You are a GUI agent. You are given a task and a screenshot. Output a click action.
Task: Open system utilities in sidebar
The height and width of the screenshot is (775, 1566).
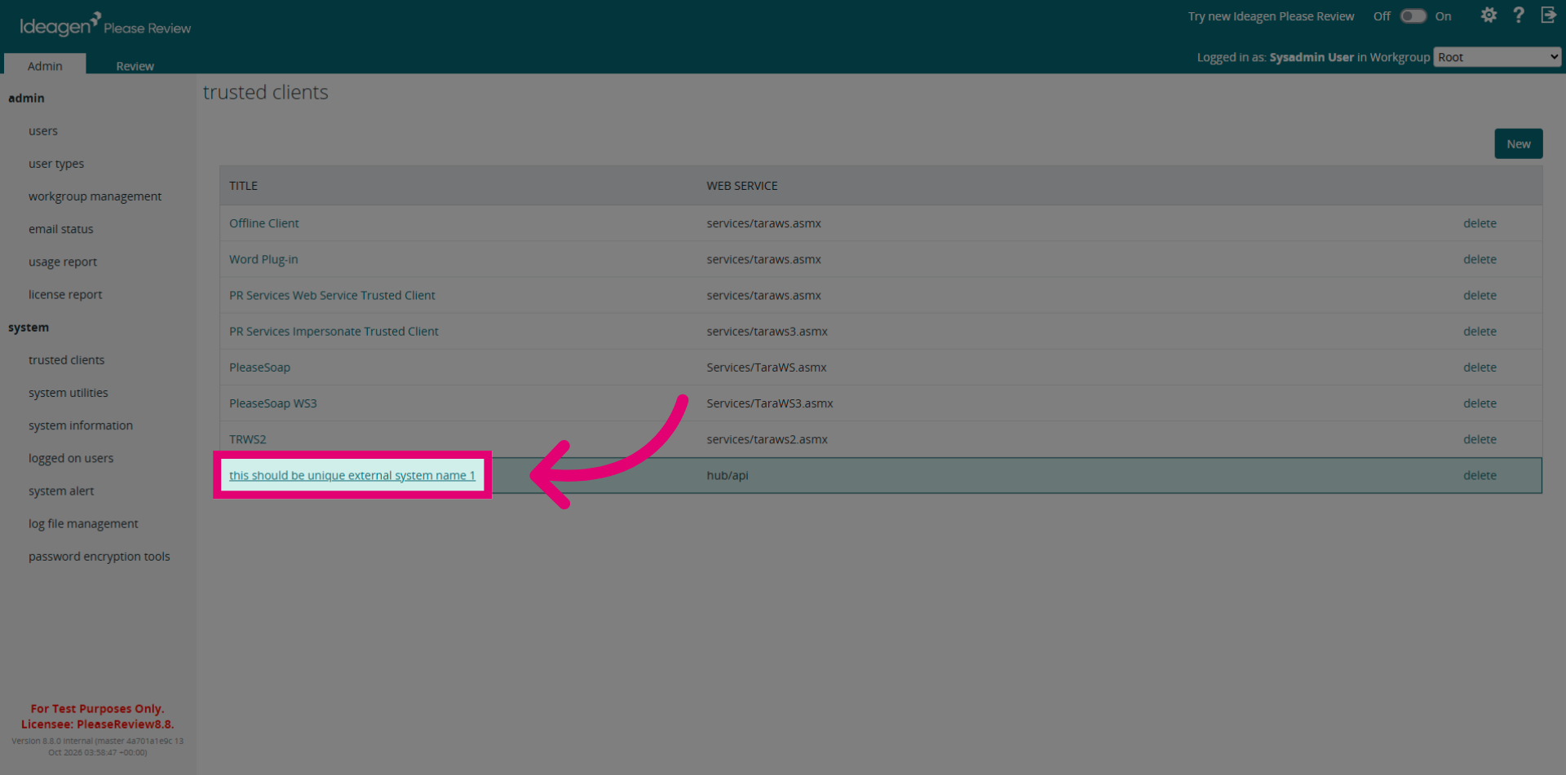[69, 393]
